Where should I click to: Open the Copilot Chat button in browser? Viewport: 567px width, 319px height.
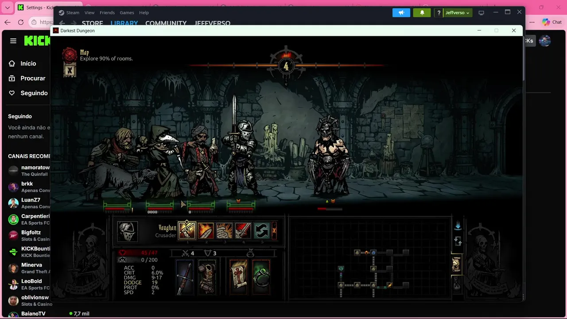tap(552, 22)
